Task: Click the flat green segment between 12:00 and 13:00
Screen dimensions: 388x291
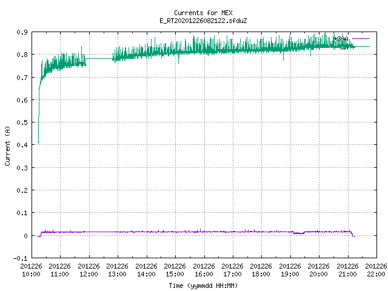Action: (99, 59)
